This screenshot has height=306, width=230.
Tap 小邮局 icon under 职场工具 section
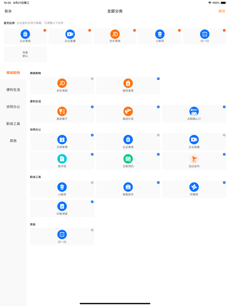[62, 187]
